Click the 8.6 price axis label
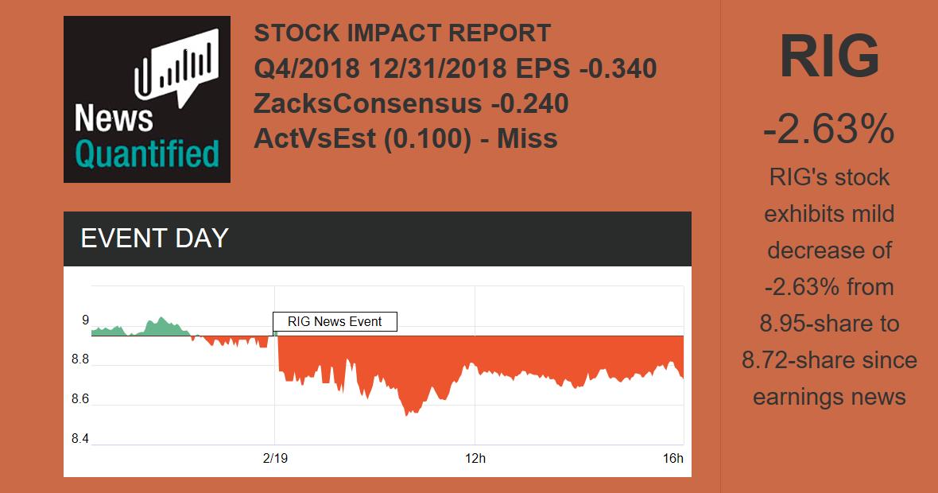Viewport: 938px width, 493px height. (x=80, y=400)
